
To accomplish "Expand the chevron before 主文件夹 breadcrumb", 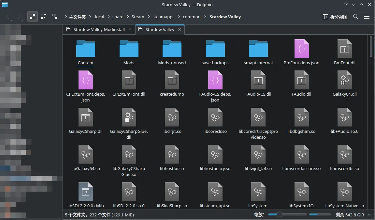I will [x=65, y=17].
